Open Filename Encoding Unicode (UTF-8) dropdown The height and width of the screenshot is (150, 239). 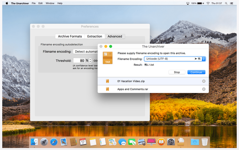click(175, 59)
